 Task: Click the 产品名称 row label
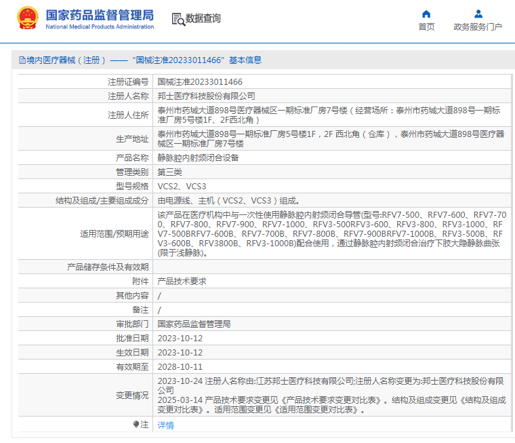(x=132, y=158)
